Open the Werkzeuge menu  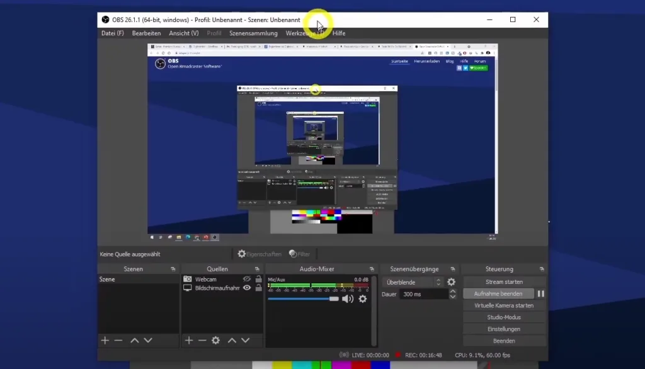[x=305, y=33]
